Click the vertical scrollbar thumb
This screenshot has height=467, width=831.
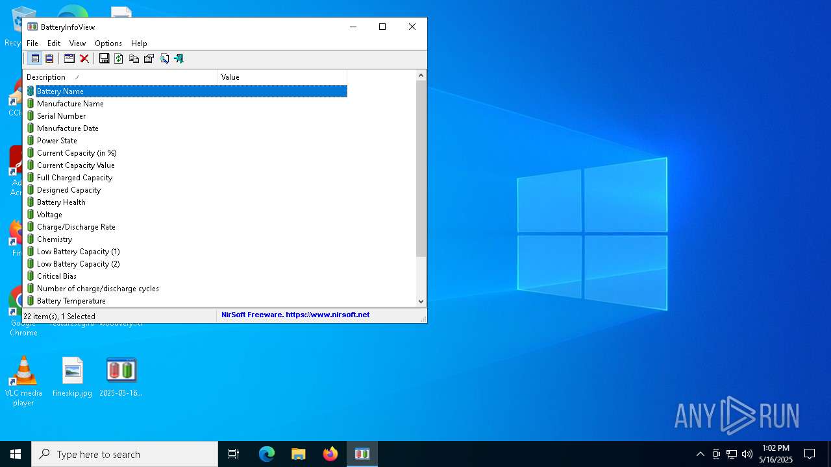pos(421,169)
